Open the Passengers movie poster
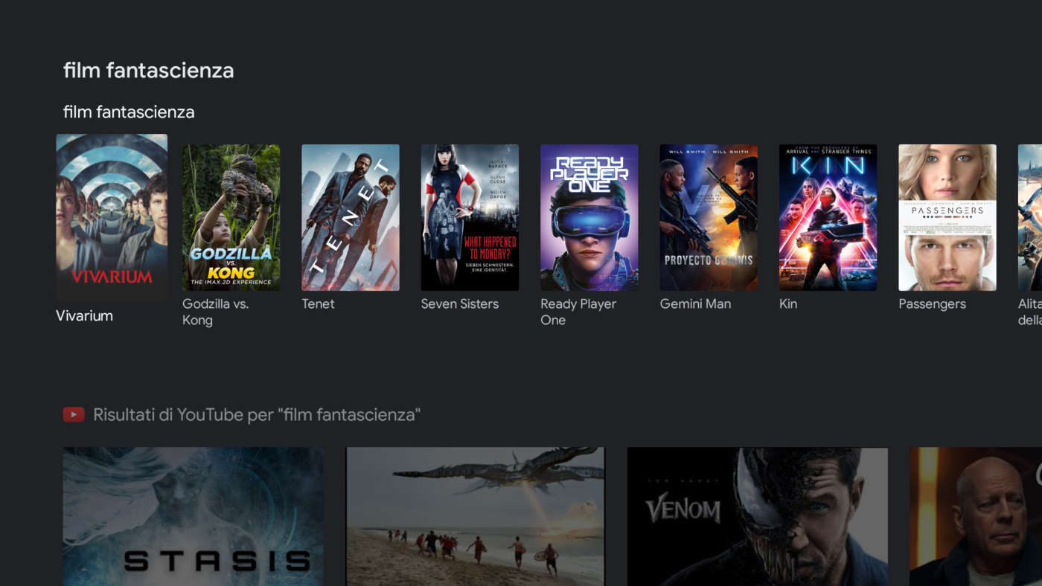The width and height of the screenshot is (1042, 586). point(947,217)
